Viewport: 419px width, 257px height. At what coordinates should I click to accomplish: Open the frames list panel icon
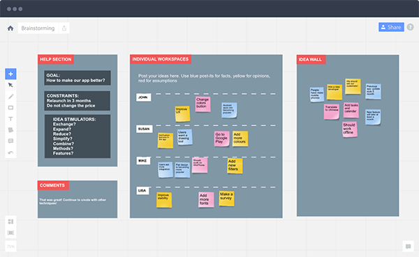[x=10, y=221]
